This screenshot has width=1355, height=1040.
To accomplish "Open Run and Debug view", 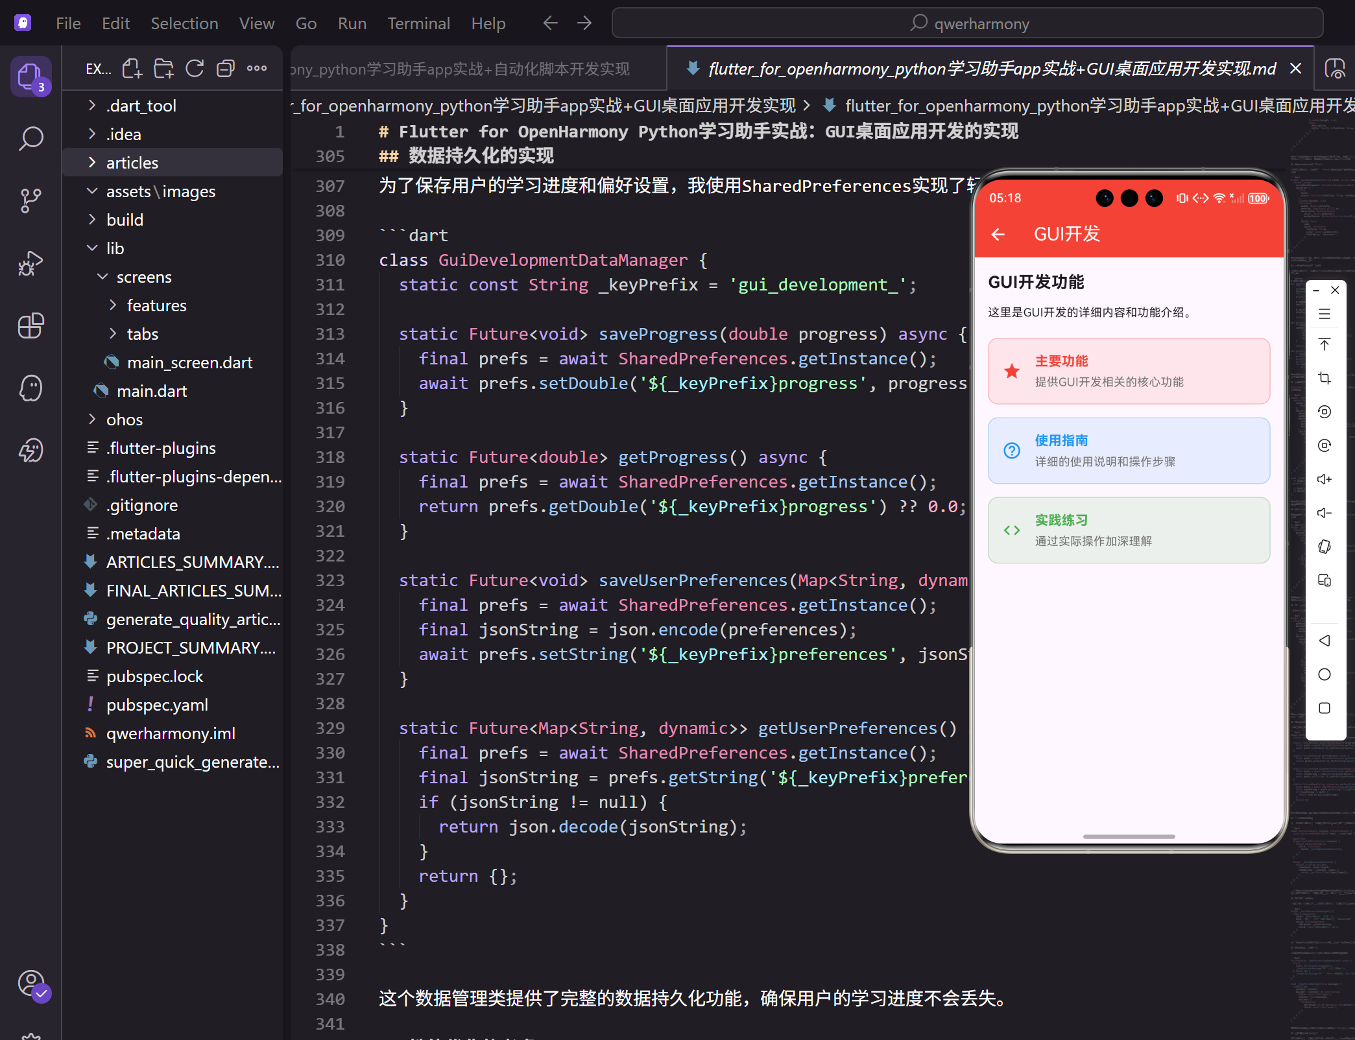I will [30, 263].
